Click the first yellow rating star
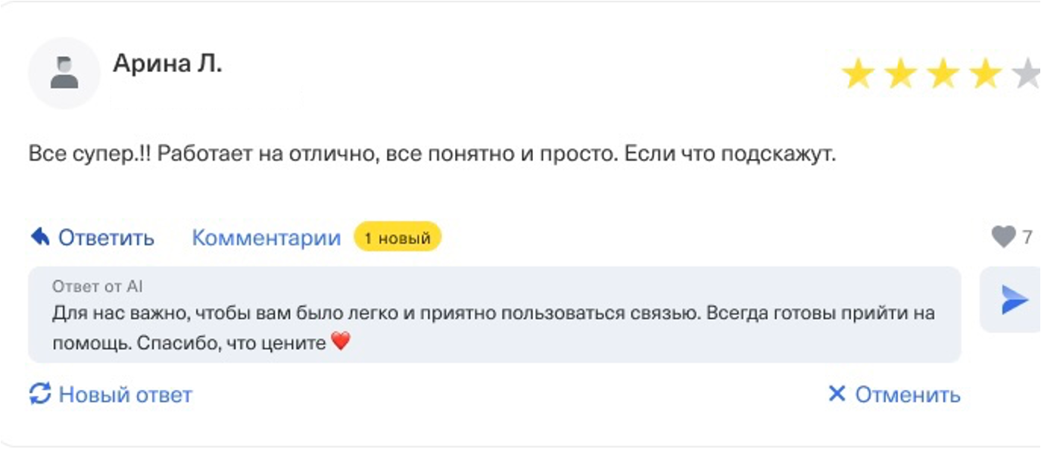The height and width of the screenshot is (449, 1041). click(858, 75)
